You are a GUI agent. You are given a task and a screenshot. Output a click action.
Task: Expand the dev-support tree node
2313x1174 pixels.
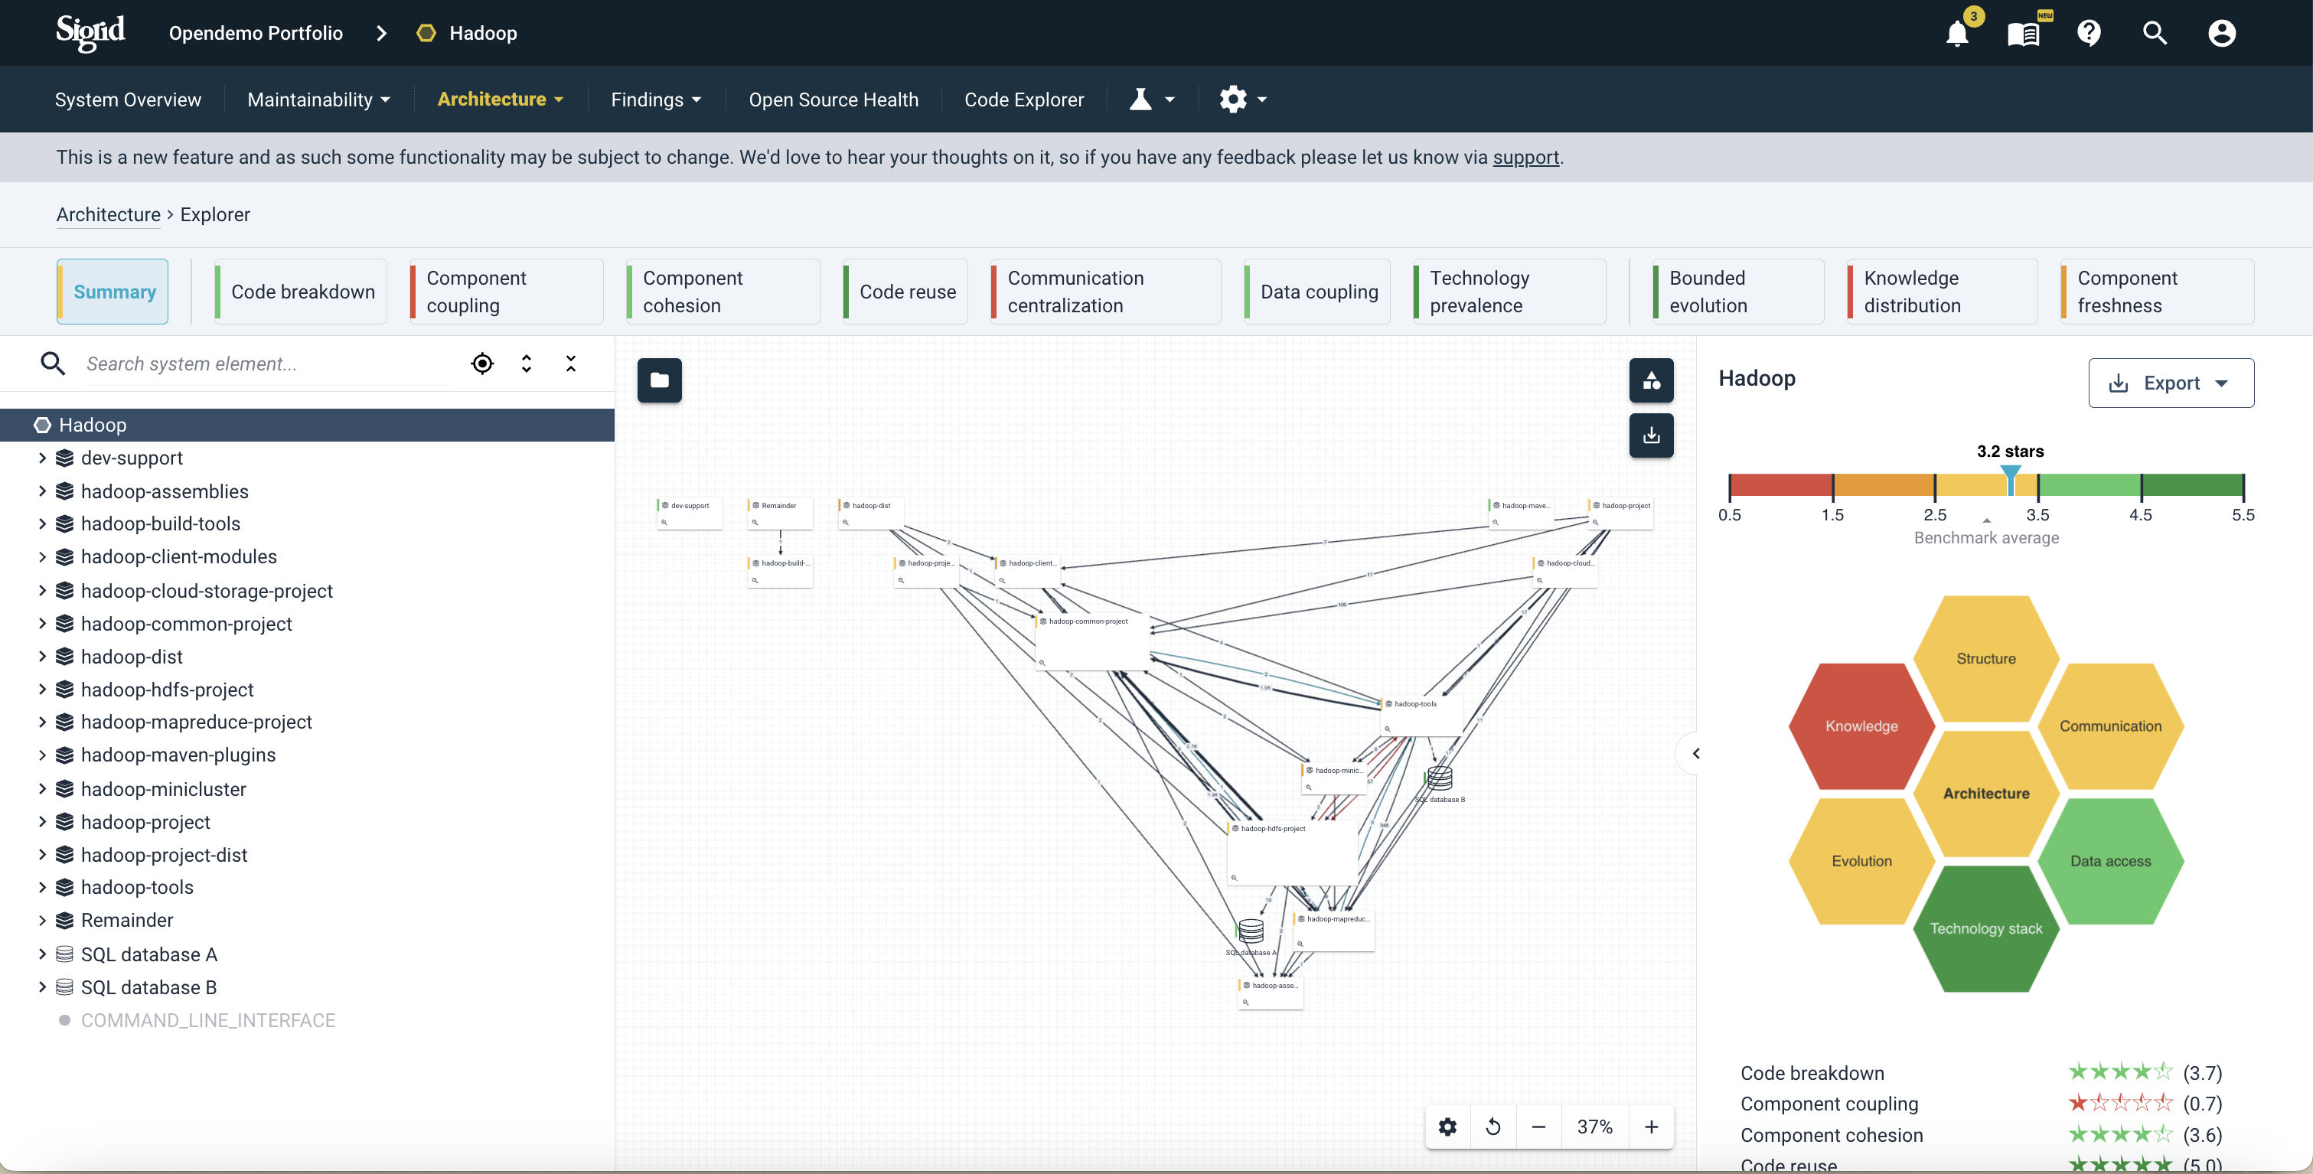(x=42, y=458)
